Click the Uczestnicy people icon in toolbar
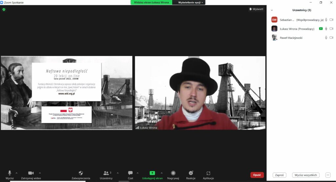336x182 pixels. click(x=106, y=173)
